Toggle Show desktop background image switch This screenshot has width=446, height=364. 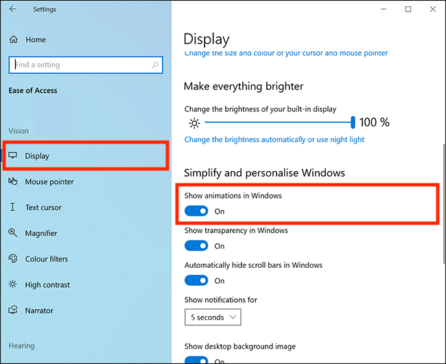point(196,360)
